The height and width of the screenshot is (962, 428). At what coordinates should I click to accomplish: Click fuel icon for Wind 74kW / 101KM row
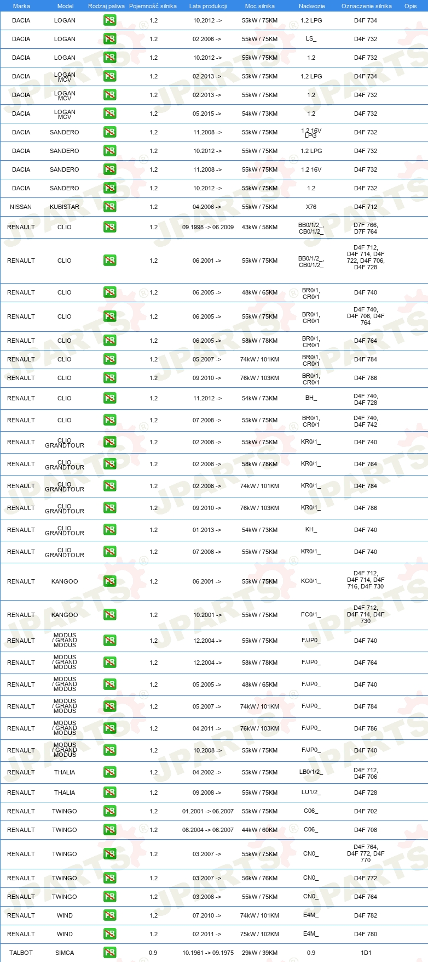[x=110, y=915]
